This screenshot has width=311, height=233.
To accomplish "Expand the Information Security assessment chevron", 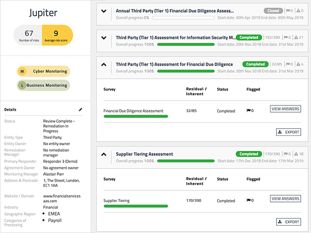I will tap(104, 37).
